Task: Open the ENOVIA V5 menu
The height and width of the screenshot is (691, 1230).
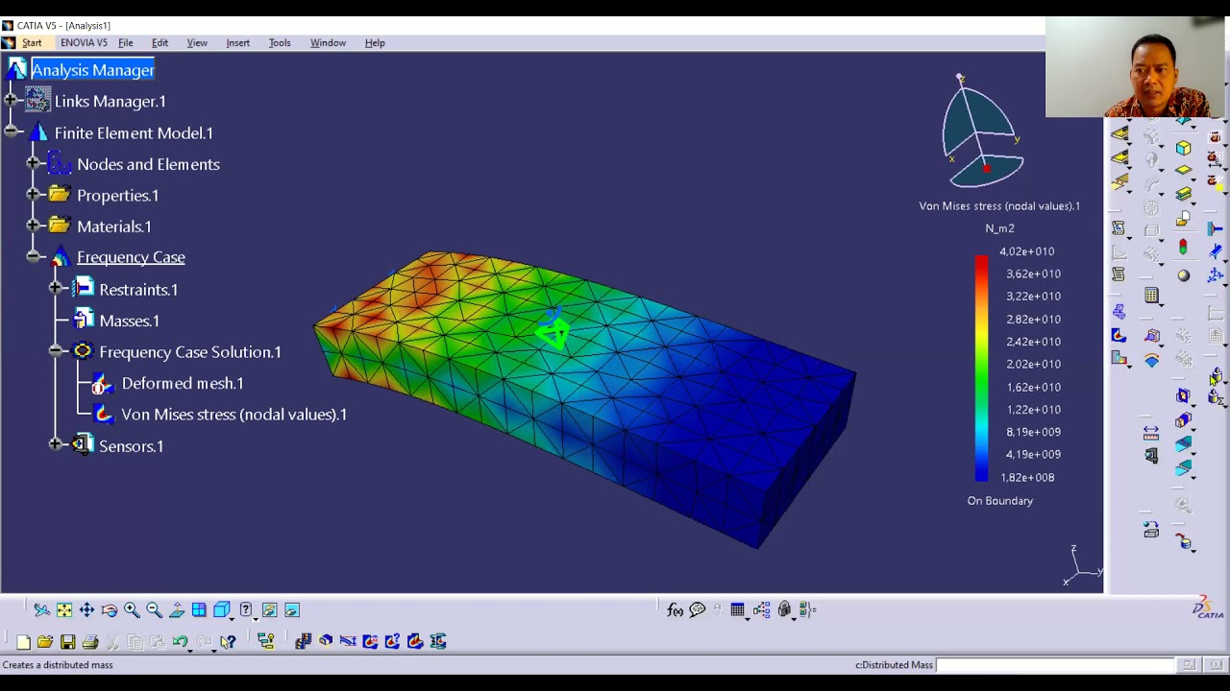Action: tap(84, 43)
